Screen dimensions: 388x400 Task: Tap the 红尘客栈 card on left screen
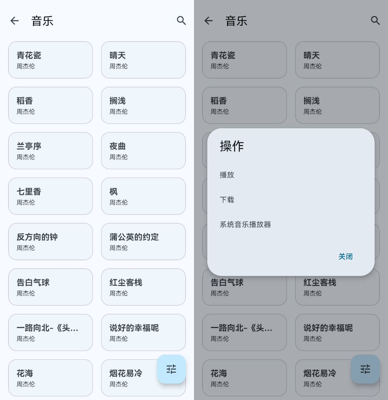click(x=143, y=287)
